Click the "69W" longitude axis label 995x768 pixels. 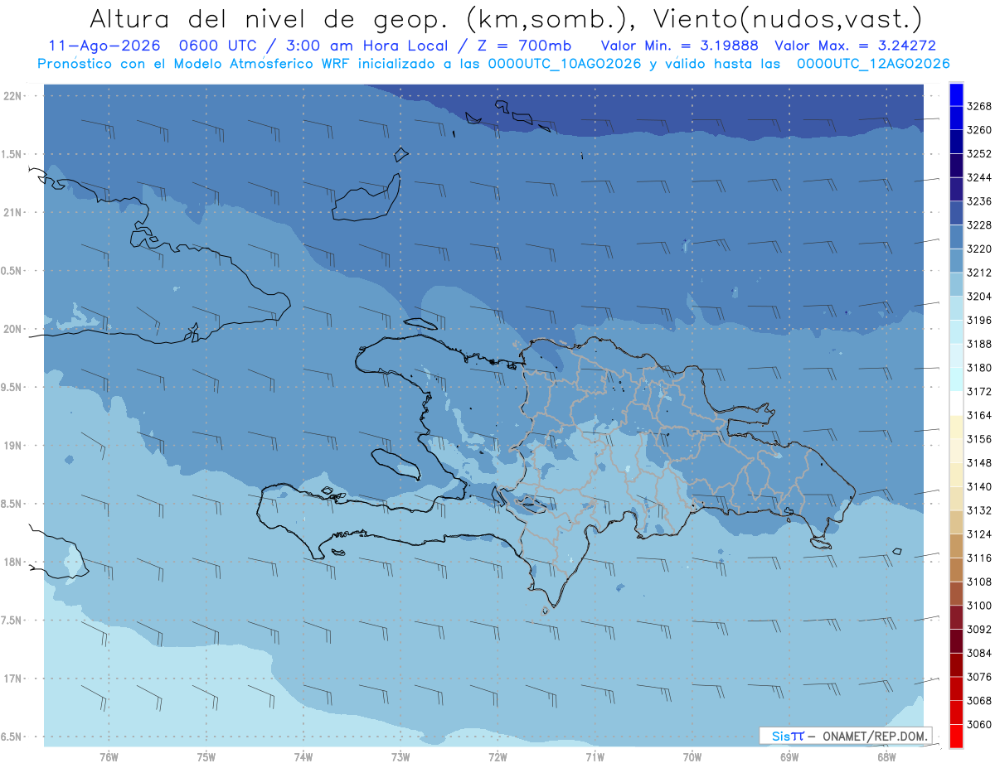pyautogui.click(x=789, y=756)
